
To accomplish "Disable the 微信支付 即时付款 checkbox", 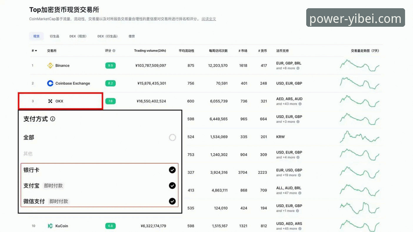I will click(172, 201).
